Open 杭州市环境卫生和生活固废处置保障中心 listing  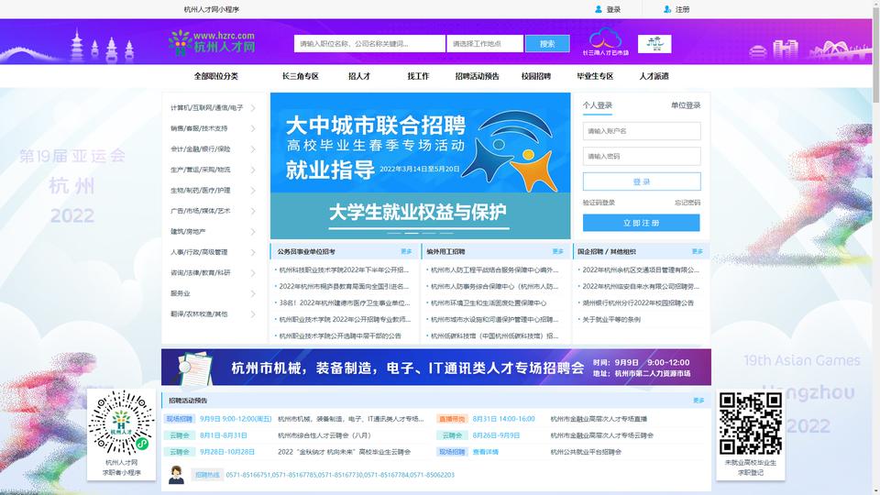[x=489, y=303]
